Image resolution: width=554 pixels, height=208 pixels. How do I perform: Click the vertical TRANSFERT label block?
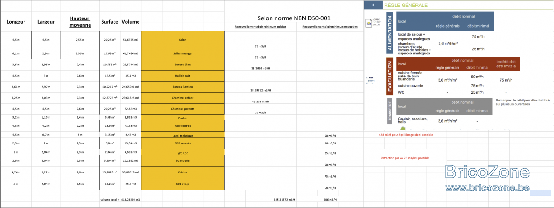tap(390, 111)
